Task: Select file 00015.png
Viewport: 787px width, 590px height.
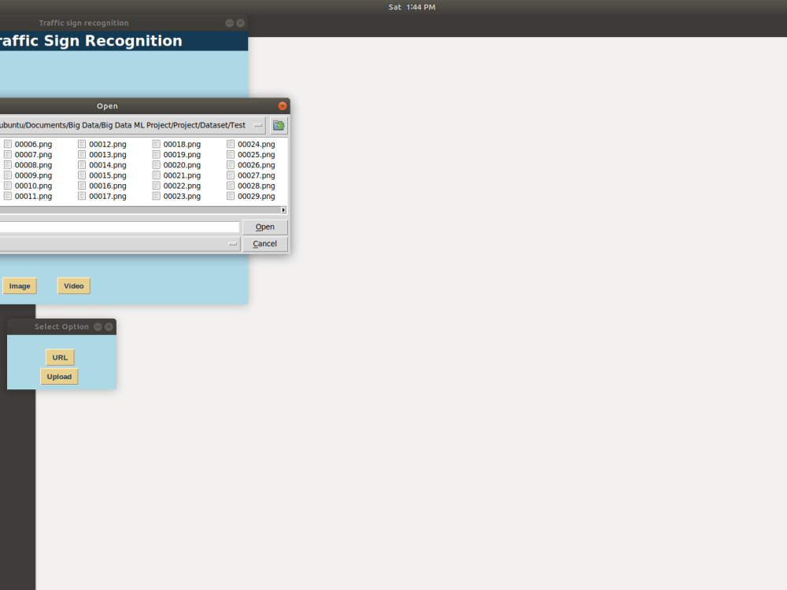Action: click(x=102, y=175)
